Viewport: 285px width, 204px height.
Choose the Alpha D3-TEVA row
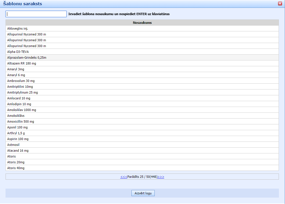click(x=18, y=52)
